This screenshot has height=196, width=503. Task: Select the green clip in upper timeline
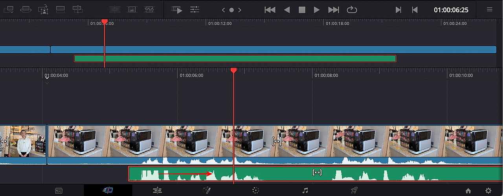pyautogui.click(x=235, y=58)
